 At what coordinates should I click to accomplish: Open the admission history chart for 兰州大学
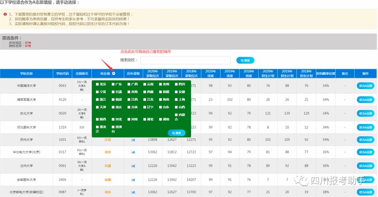133,166
